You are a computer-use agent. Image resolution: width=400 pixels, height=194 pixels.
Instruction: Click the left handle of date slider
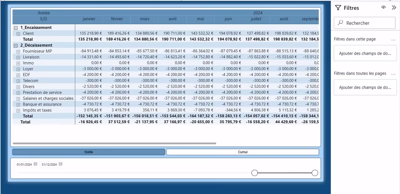click(254, 173)
